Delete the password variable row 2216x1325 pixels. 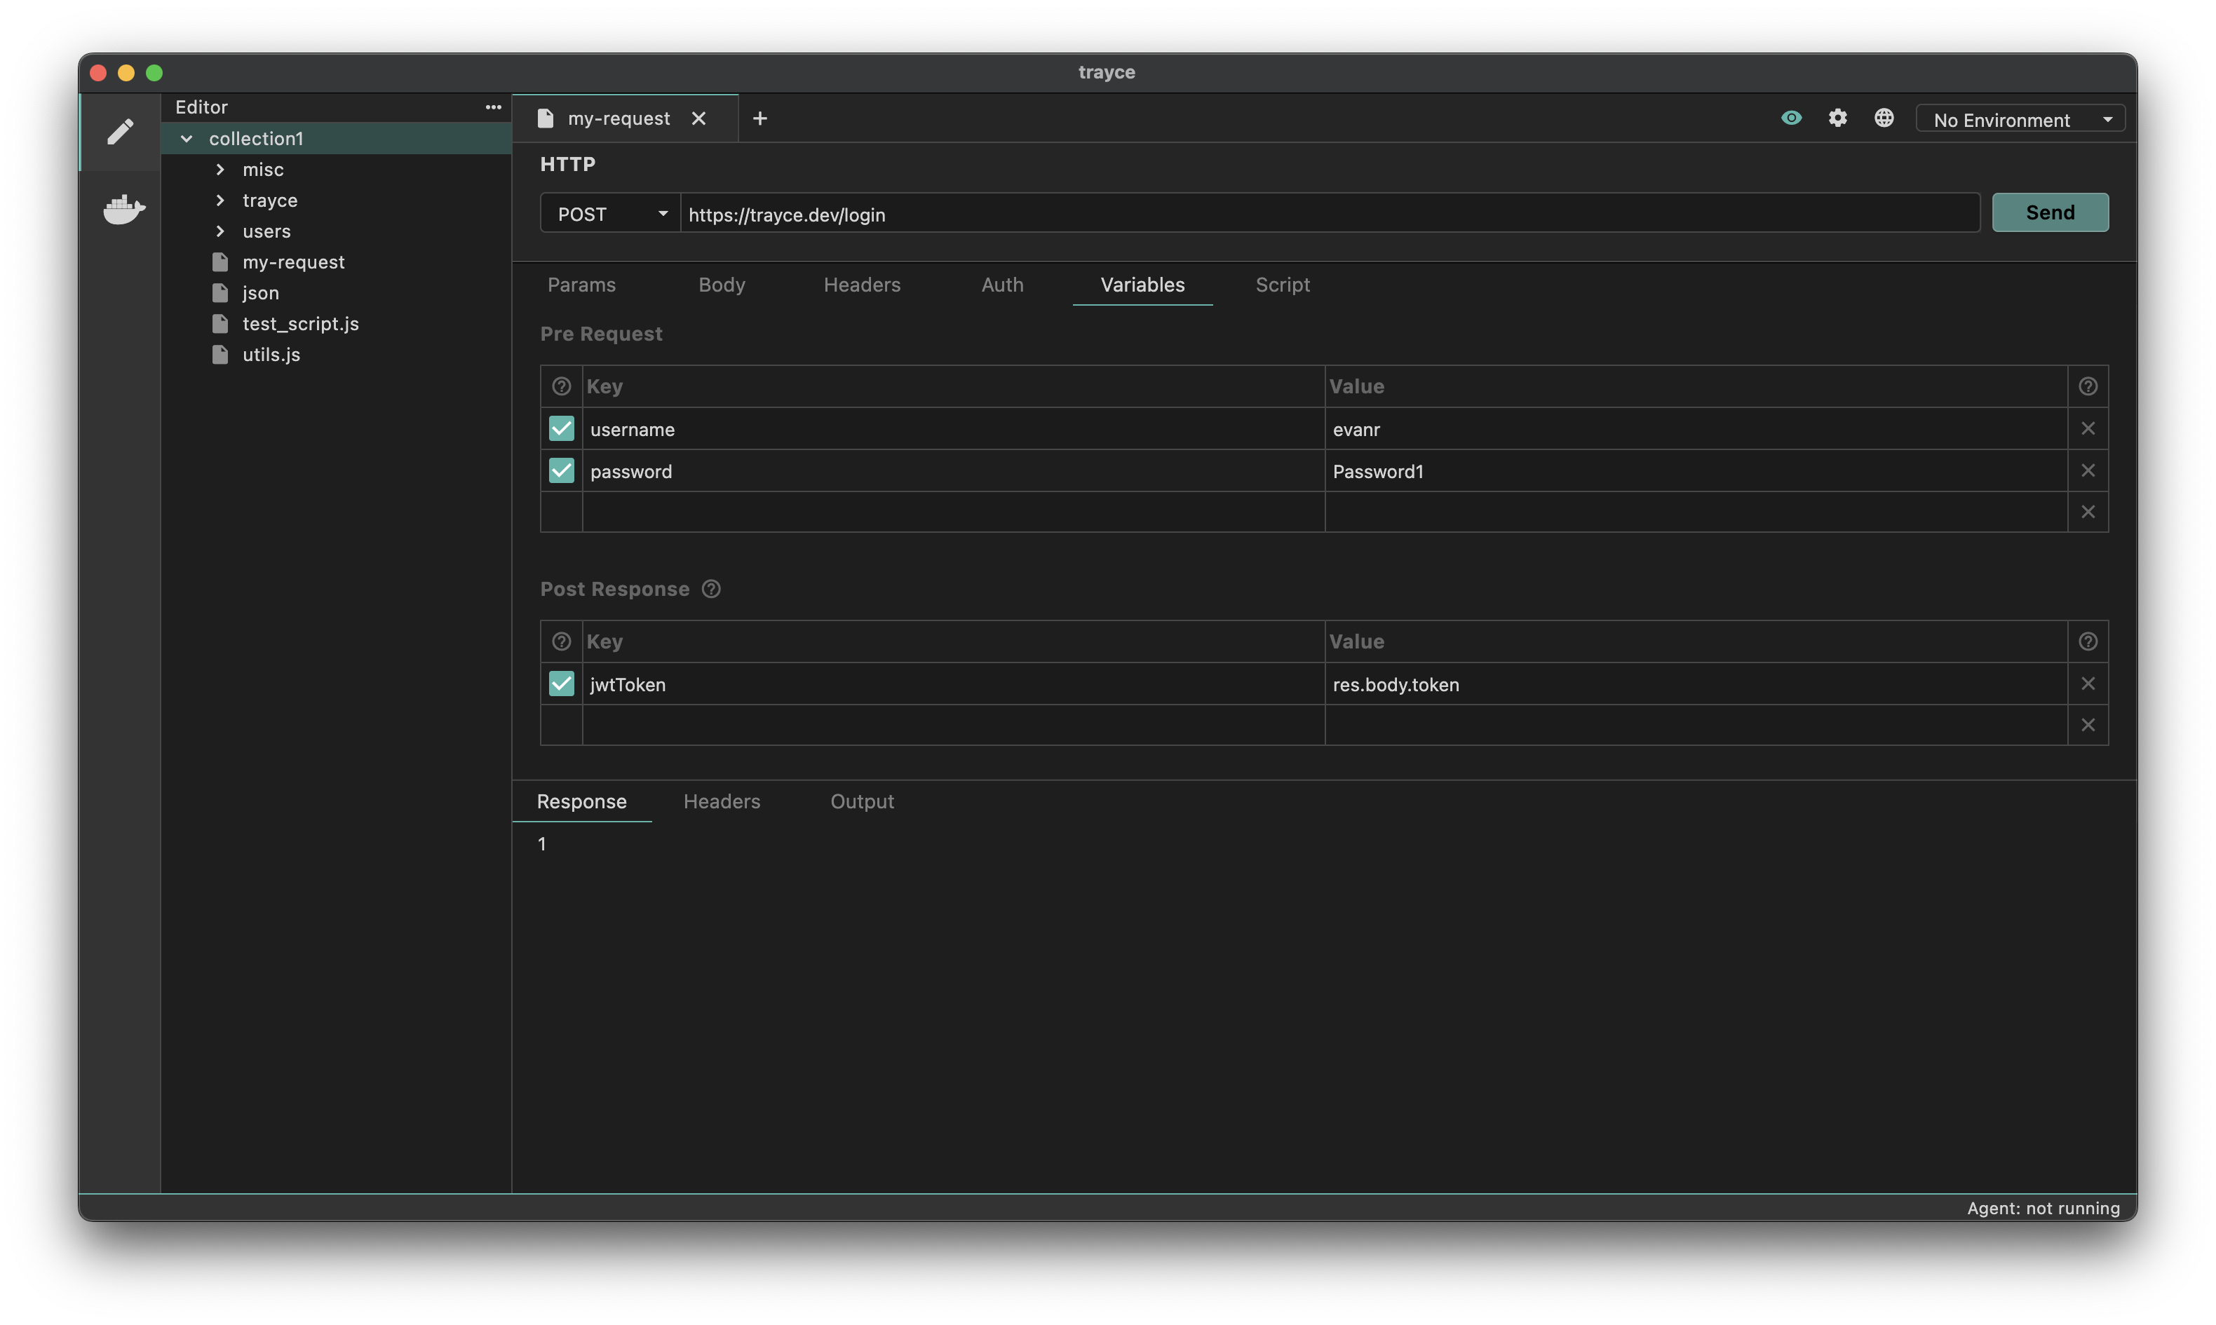point(2088,470)
